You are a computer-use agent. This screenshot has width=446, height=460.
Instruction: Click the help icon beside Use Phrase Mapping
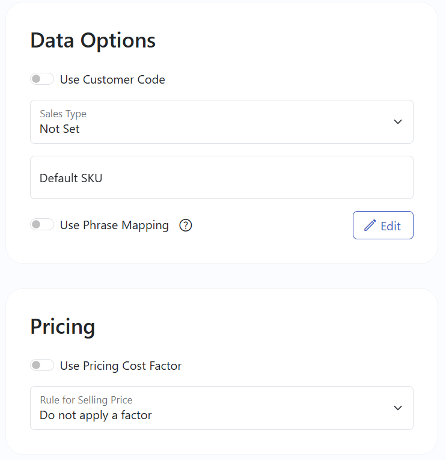186,225
